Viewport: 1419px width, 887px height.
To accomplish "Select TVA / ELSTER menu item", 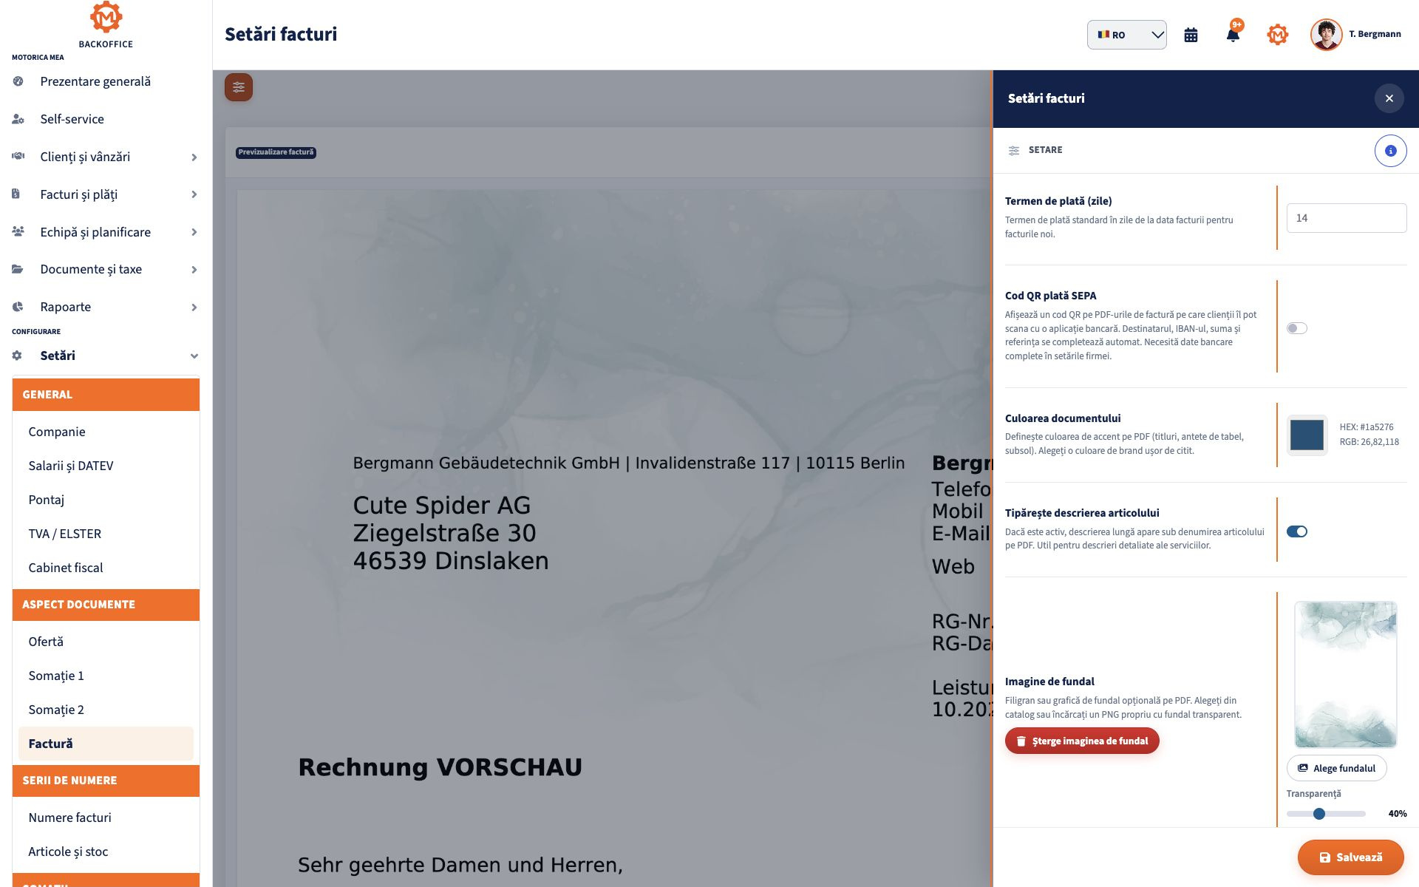I will 106,534.
